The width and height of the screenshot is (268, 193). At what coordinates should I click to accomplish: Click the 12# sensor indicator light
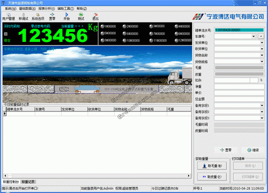click(176, 40)
